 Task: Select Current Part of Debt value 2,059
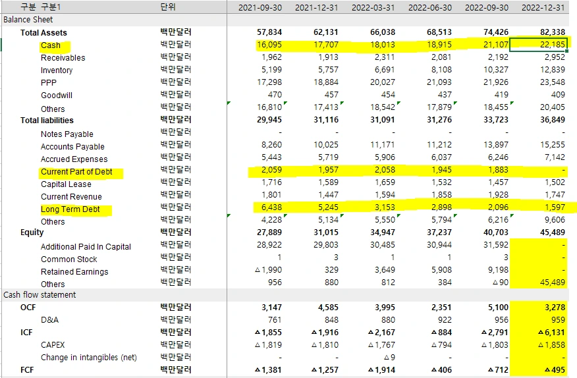(271, 170)
